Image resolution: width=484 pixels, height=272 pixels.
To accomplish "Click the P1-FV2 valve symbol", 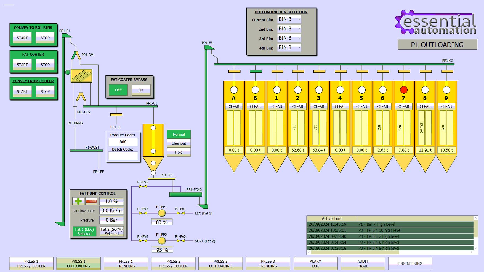I will tap(181, 241).
